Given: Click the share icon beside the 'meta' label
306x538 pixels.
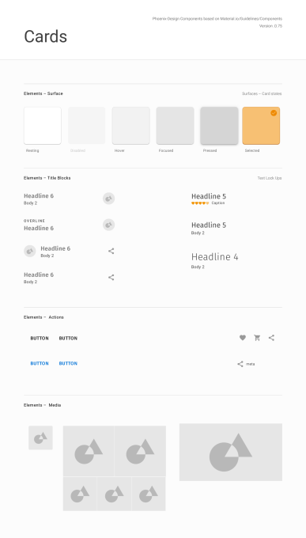Looking at the screenshot, I should tap(240, 364).
